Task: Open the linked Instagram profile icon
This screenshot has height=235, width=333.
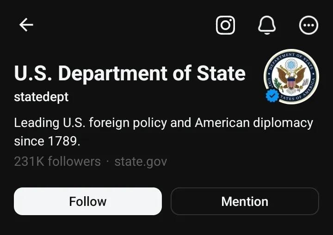Action: [225, 25]
